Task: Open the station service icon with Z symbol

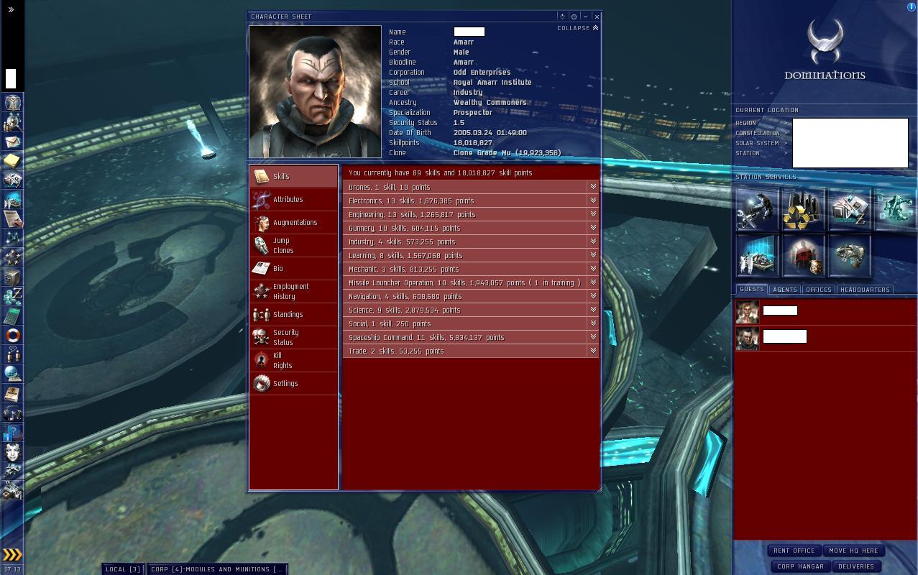Action: pyautogui.click(x=850, y=209)
